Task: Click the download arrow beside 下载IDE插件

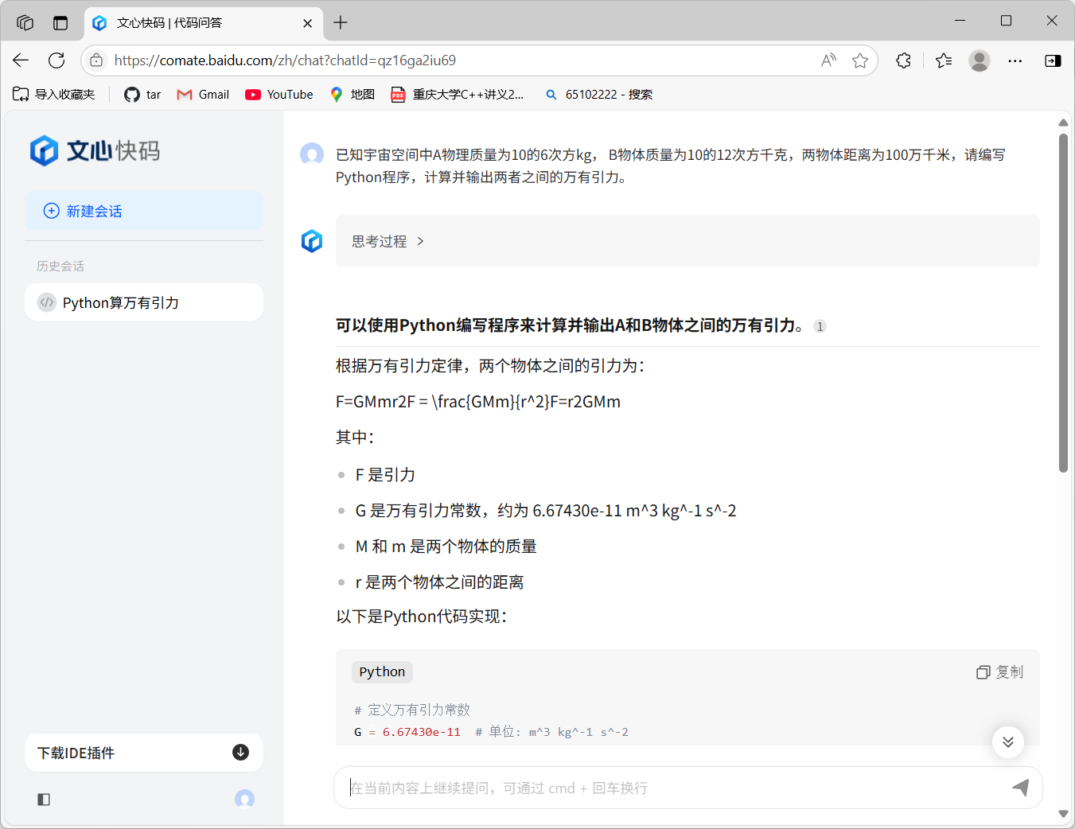Action: coord(240,753)
